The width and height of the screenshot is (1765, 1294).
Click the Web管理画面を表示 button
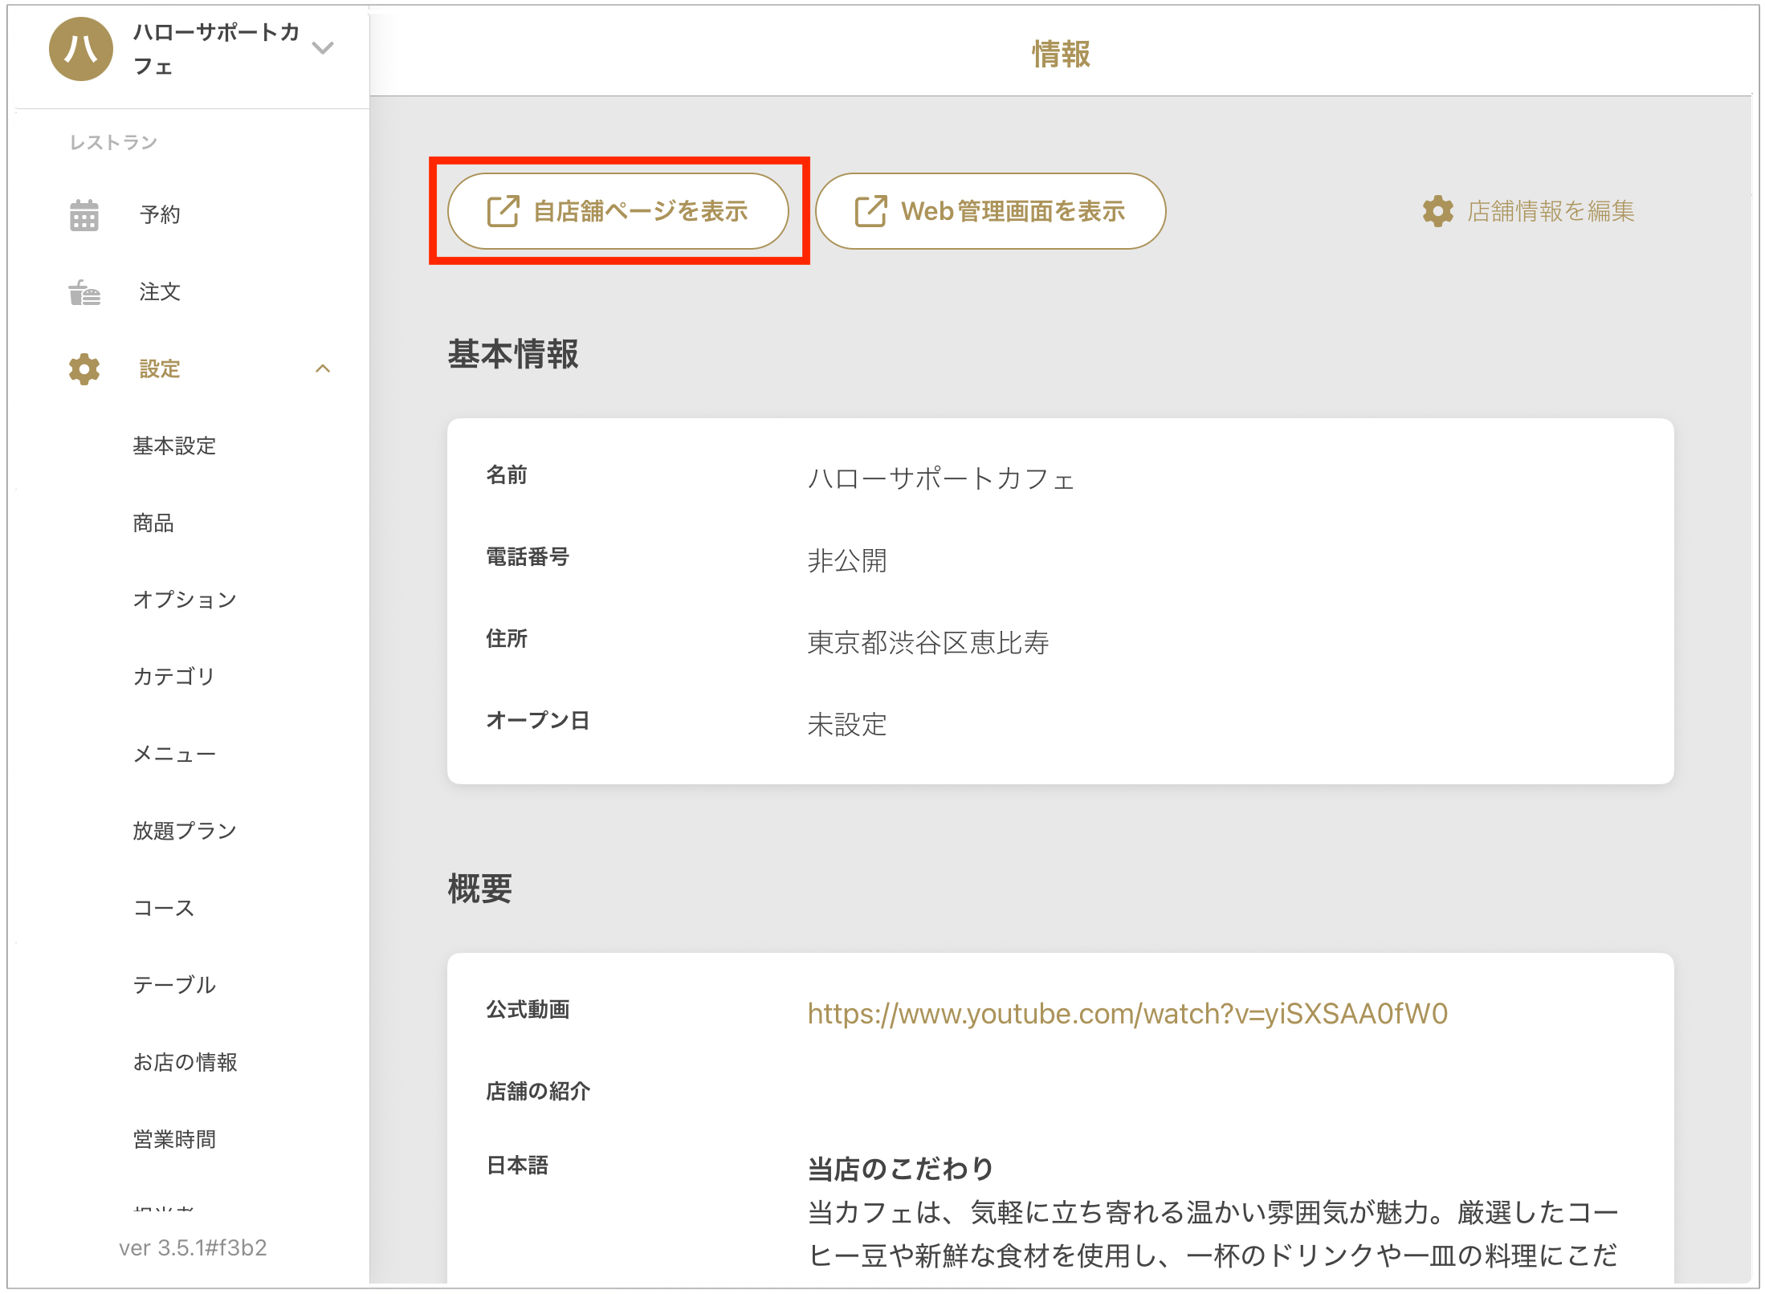click(x=990, y=211)
